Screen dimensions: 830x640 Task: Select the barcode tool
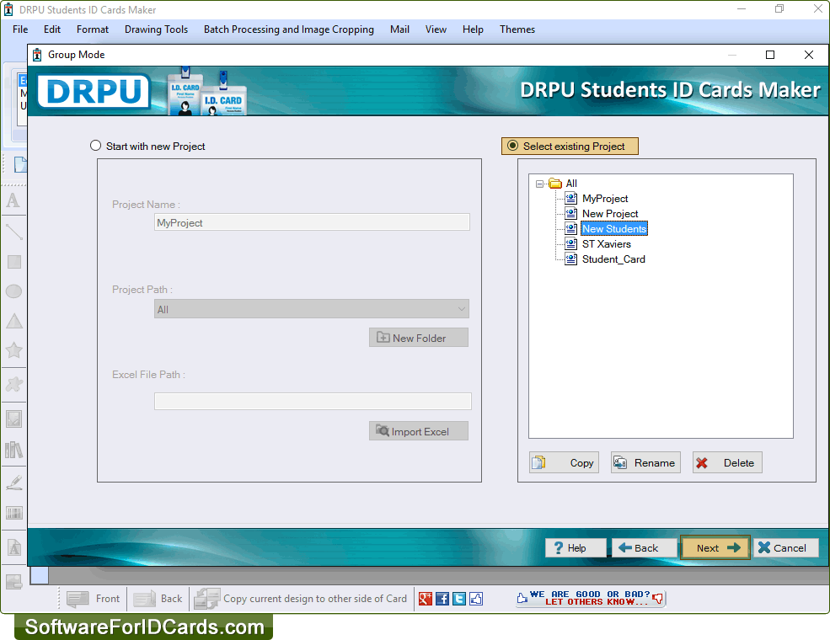pos(13,513)
